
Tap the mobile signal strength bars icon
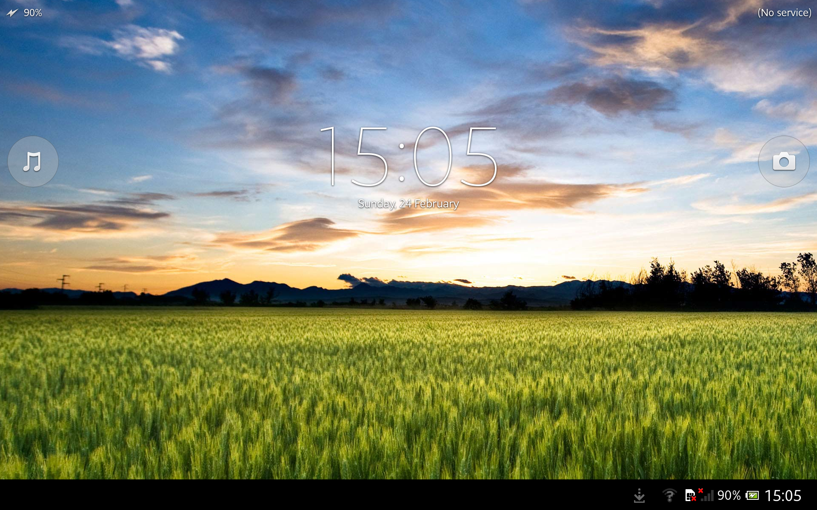(707, 496)
